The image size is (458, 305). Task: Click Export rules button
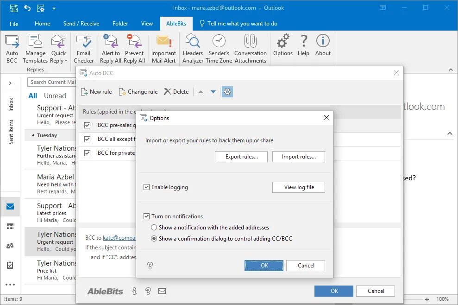241,157
